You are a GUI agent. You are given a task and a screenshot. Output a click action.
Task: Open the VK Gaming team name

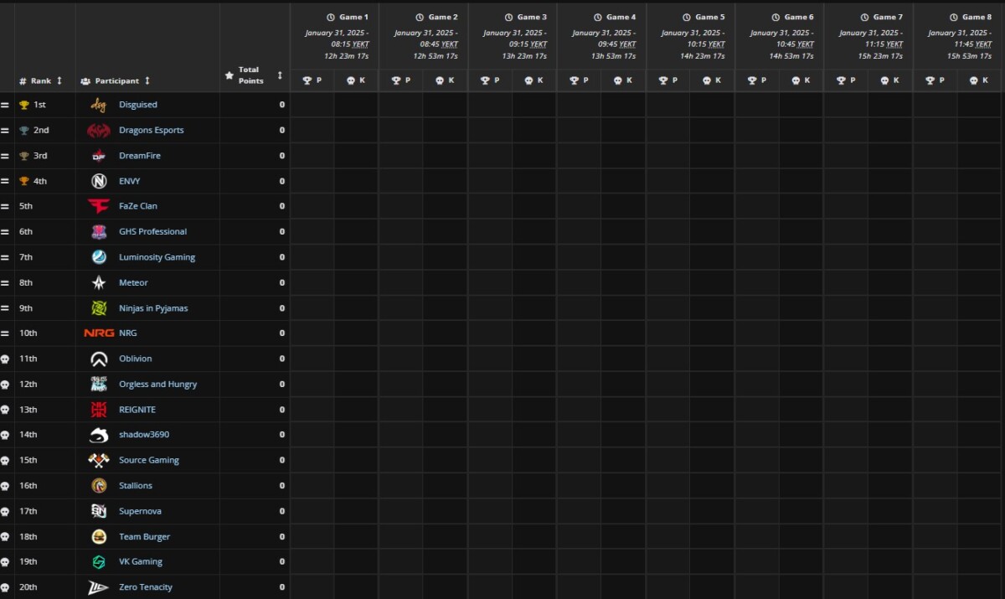coord(141,562)
